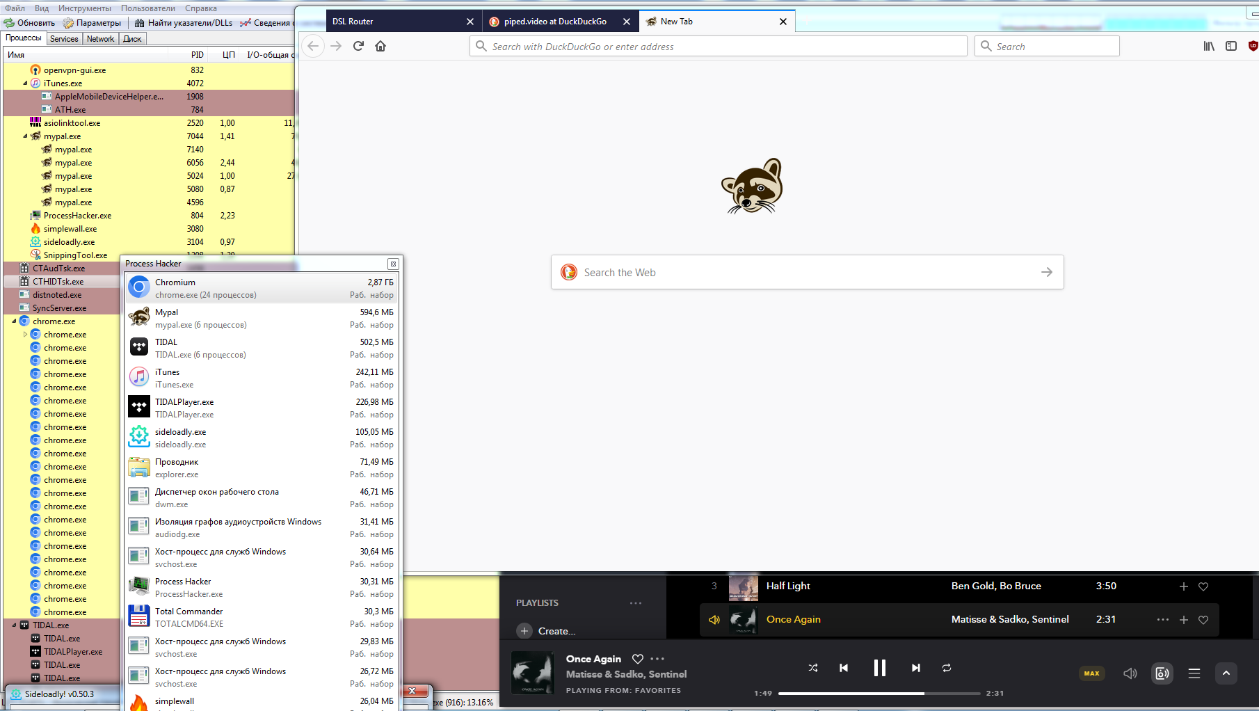Toggle MAX audio quality badge in TIDAL
The width and height of the screenshot is (1259, 711).
pos(1092,673)
